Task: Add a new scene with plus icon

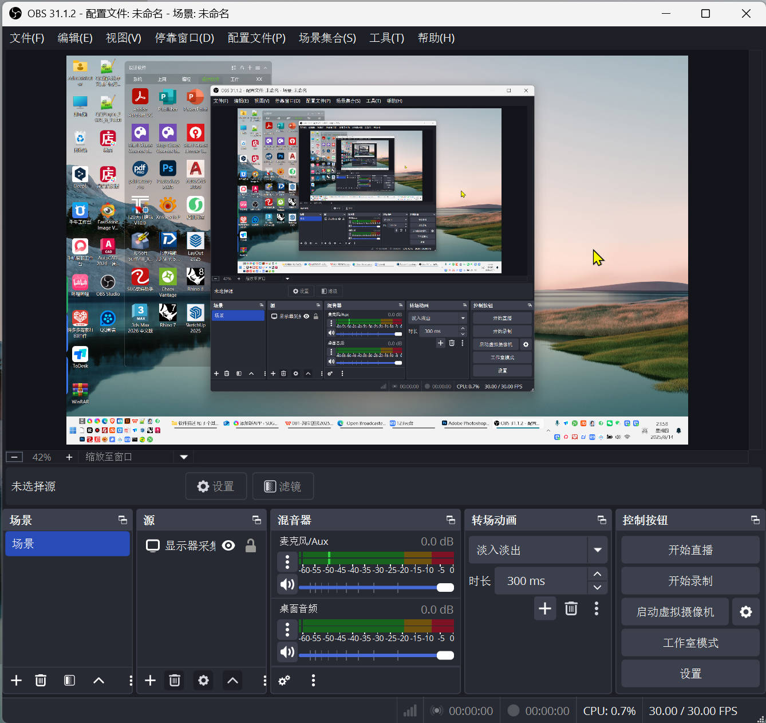Action: tap(17, 680)
